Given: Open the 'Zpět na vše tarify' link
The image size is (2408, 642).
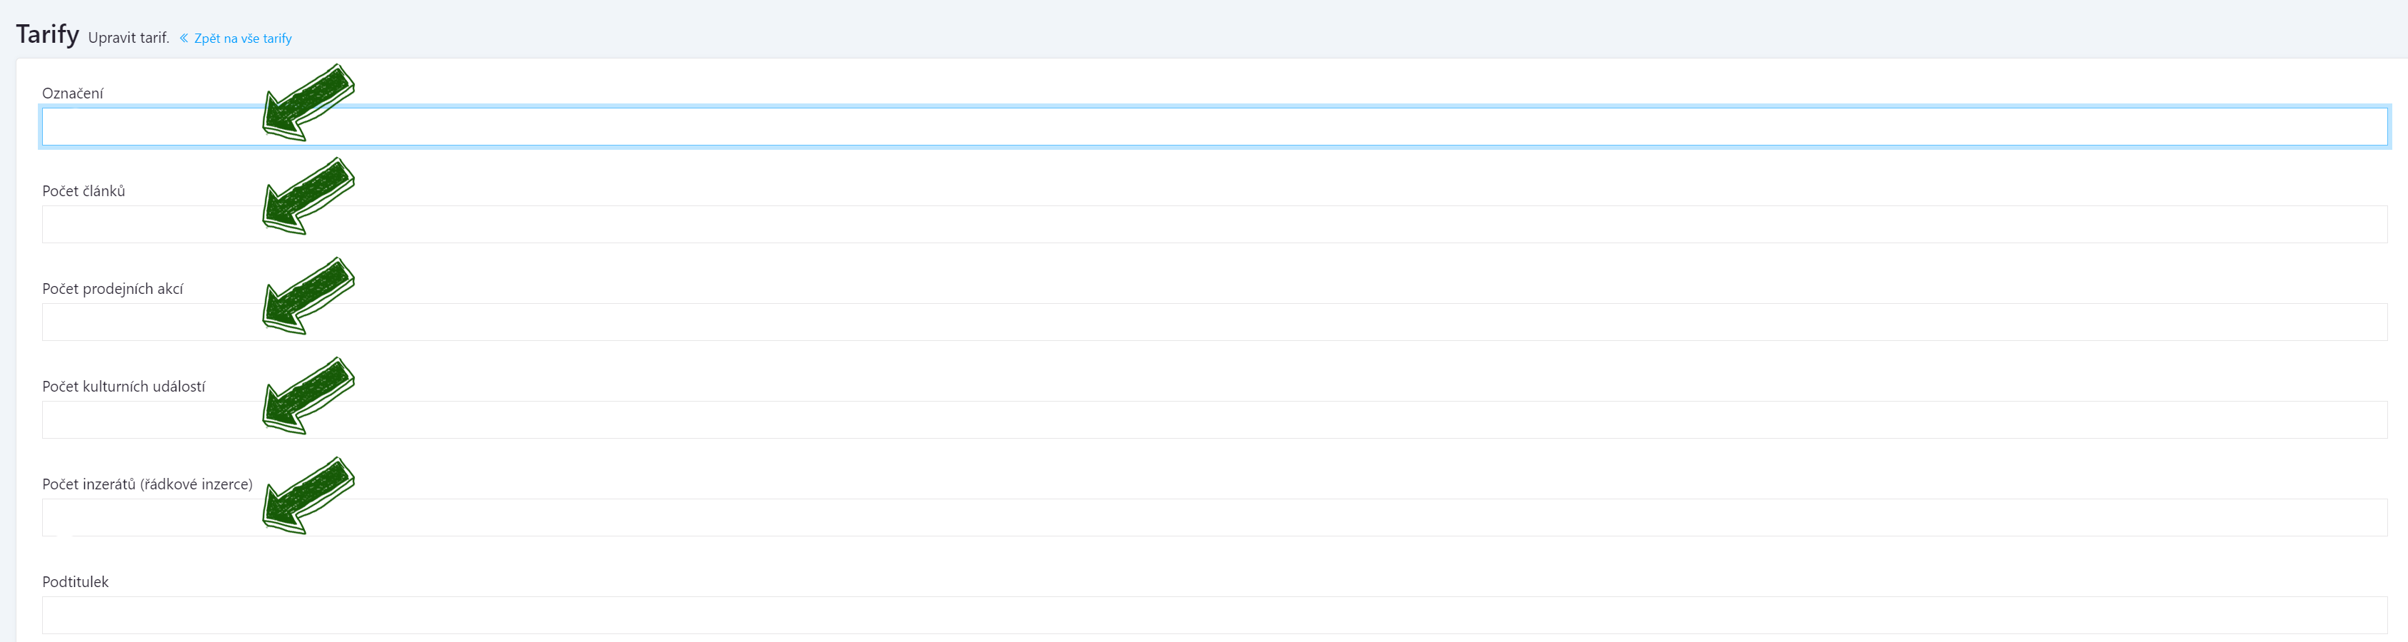Looking at the screenshot, I should tap(243, 39).
